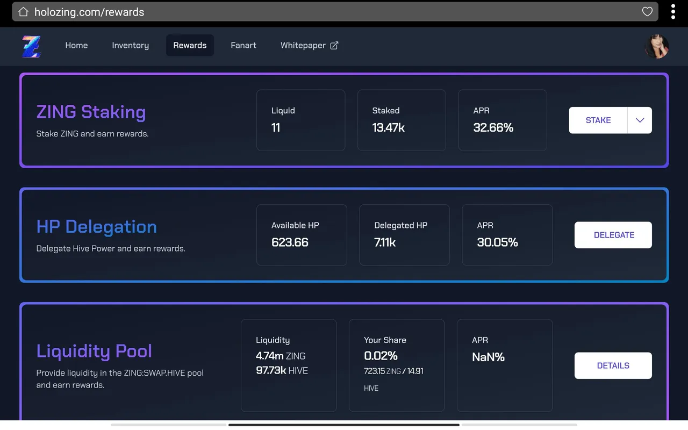Switch to the Fanart tab
The width and height of the screenshot is (688, 430).
coord(243,45)
